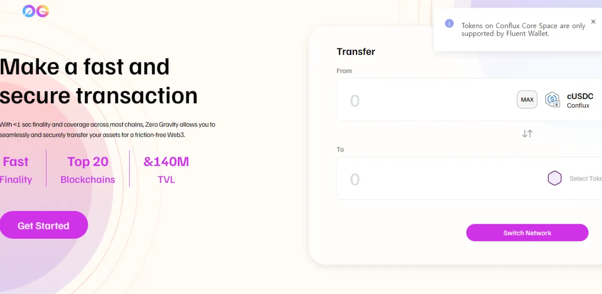Image resolution: width=602 pixels, height=294 pixels.
Task: Click the Zero Gravity description paragraph
Action: pos(108,130)
